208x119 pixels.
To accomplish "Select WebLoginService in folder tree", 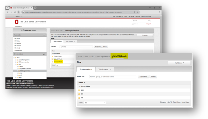I will (x=25, y=71).
